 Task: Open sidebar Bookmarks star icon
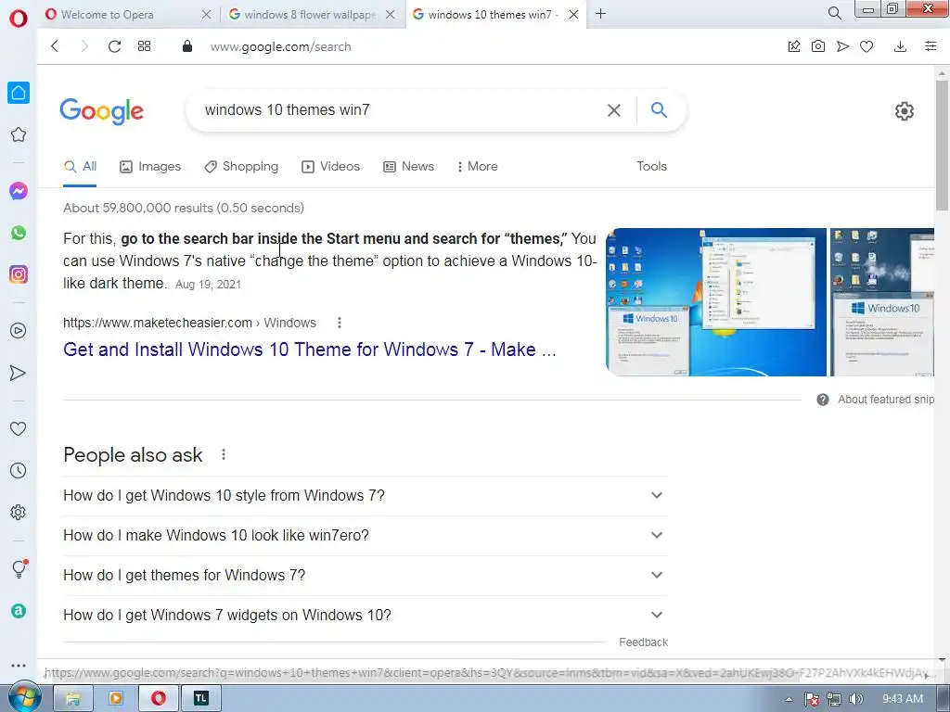[19, 134]
